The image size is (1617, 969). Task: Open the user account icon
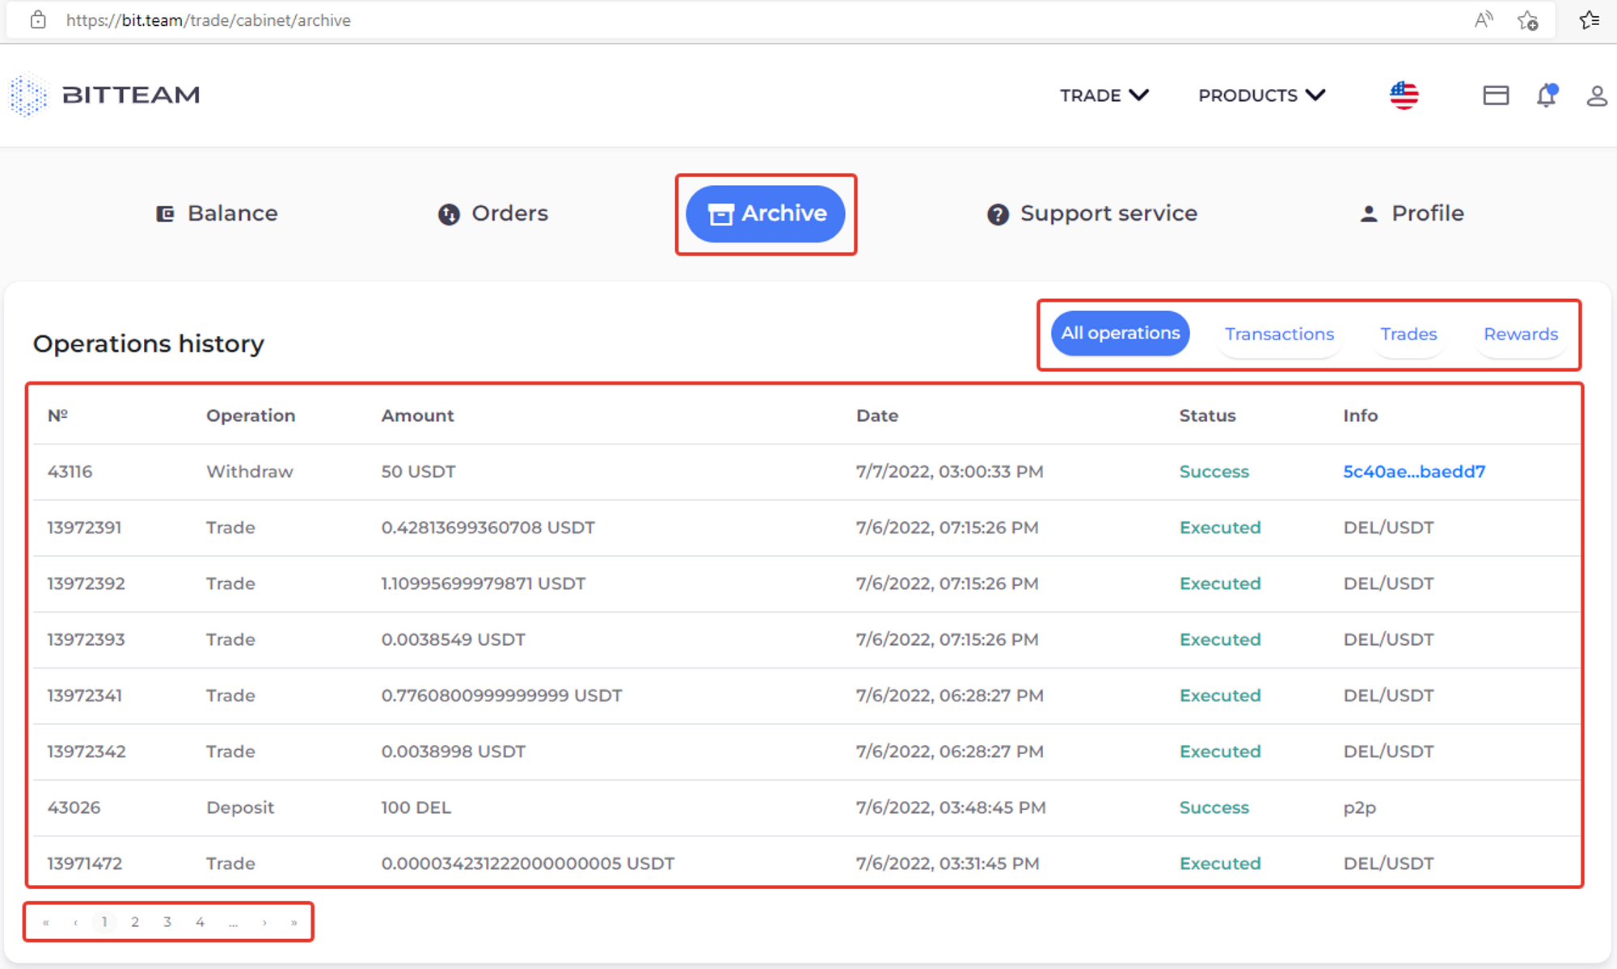pyautogui.click(x=1597, y=95)
